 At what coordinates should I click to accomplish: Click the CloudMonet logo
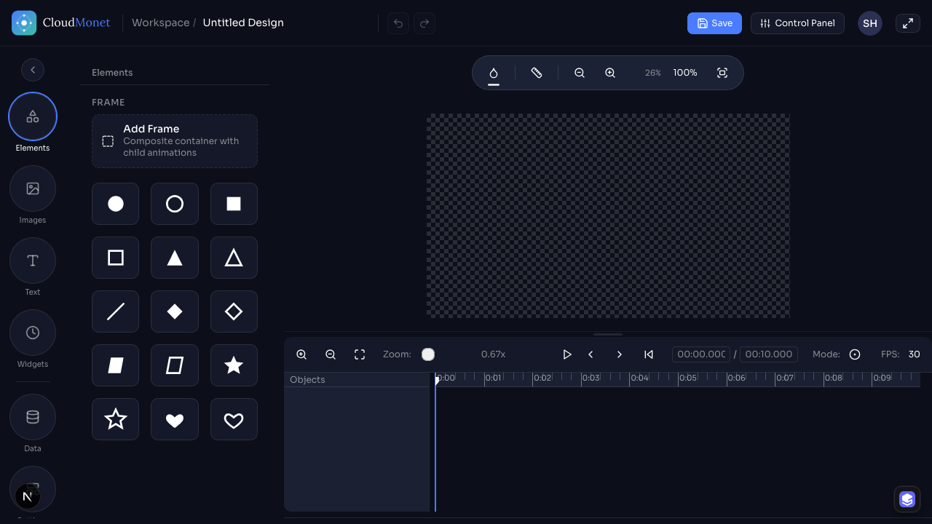(x=61, y=23)
